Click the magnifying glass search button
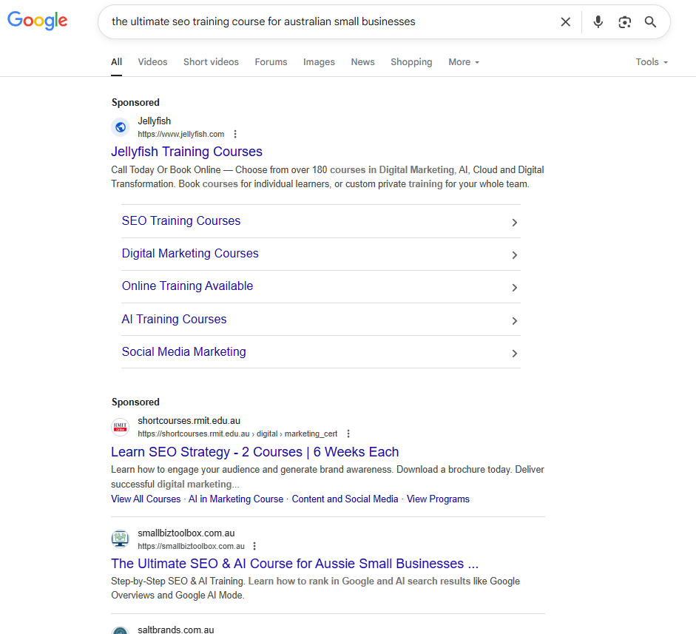This screenshot has height=634, width=696. pos(651,22)
